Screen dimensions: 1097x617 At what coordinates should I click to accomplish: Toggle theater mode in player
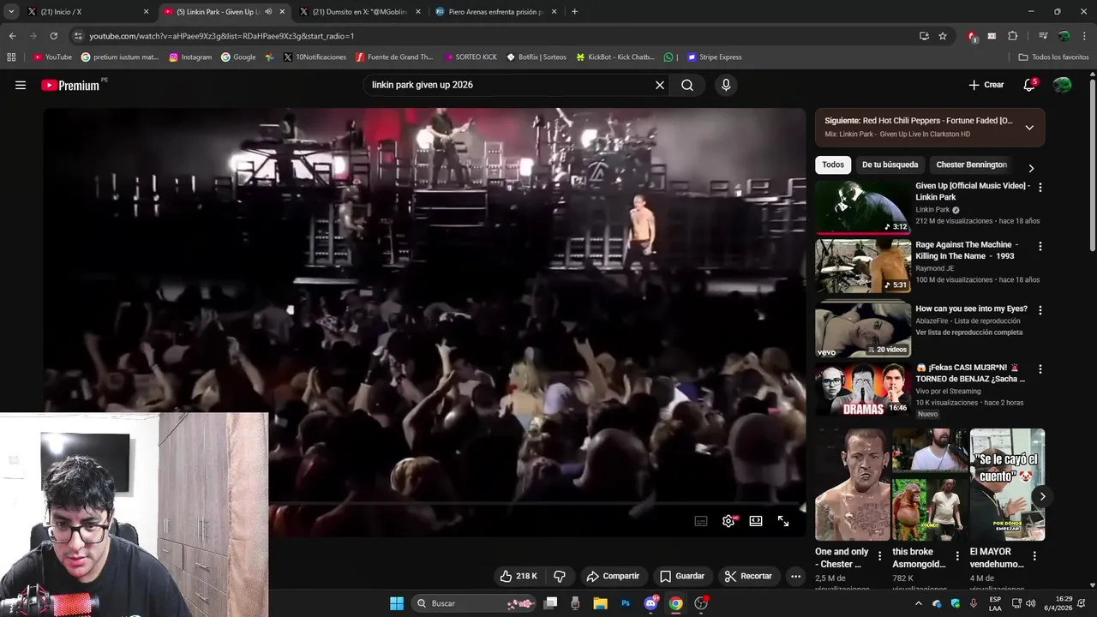pos(756,521)
